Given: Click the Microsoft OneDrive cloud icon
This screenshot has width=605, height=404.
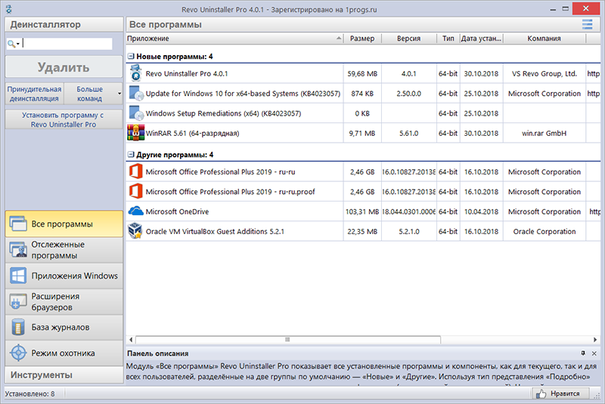Looking at the screenshot, I should tap(136, 211).
